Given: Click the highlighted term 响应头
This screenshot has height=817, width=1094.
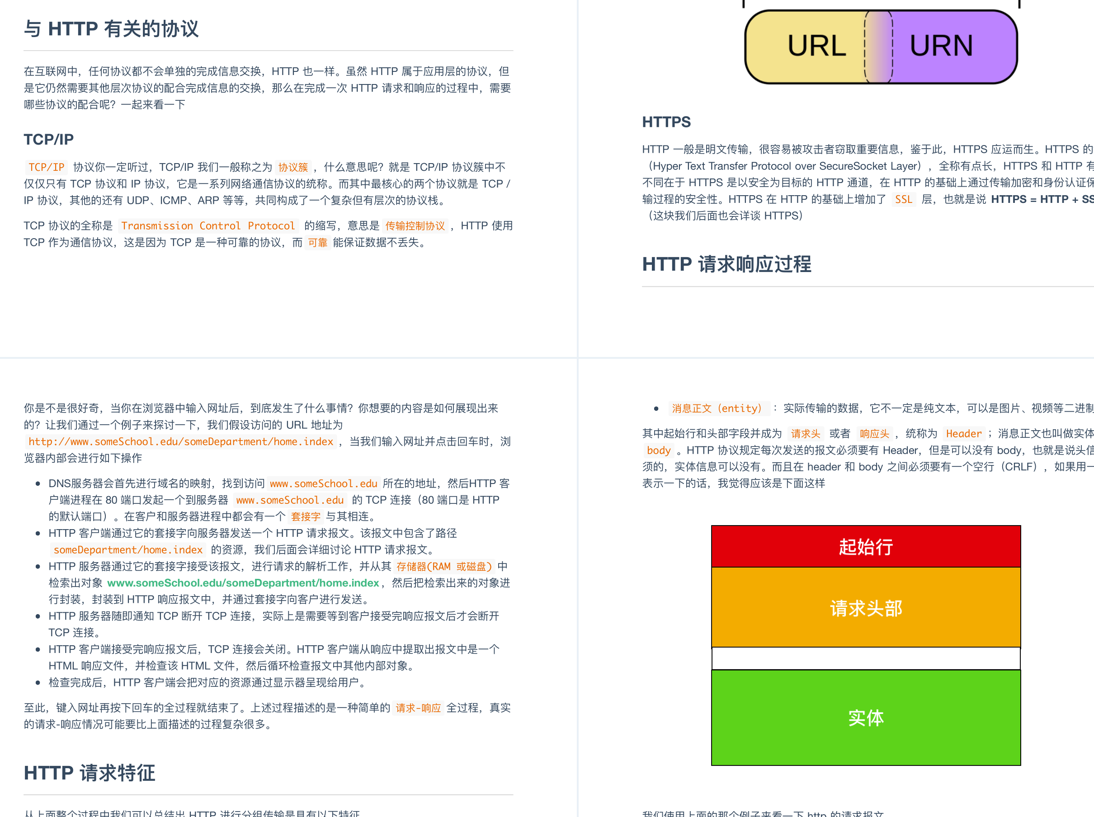Looking at the screenshot, I should (x=874, y=433).
